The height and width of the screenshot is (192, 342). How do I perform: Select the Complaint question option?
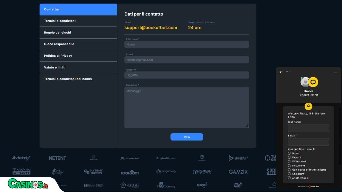pos(289,174)
